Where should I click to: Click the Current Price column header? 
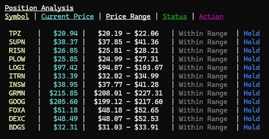click(67, 16)
